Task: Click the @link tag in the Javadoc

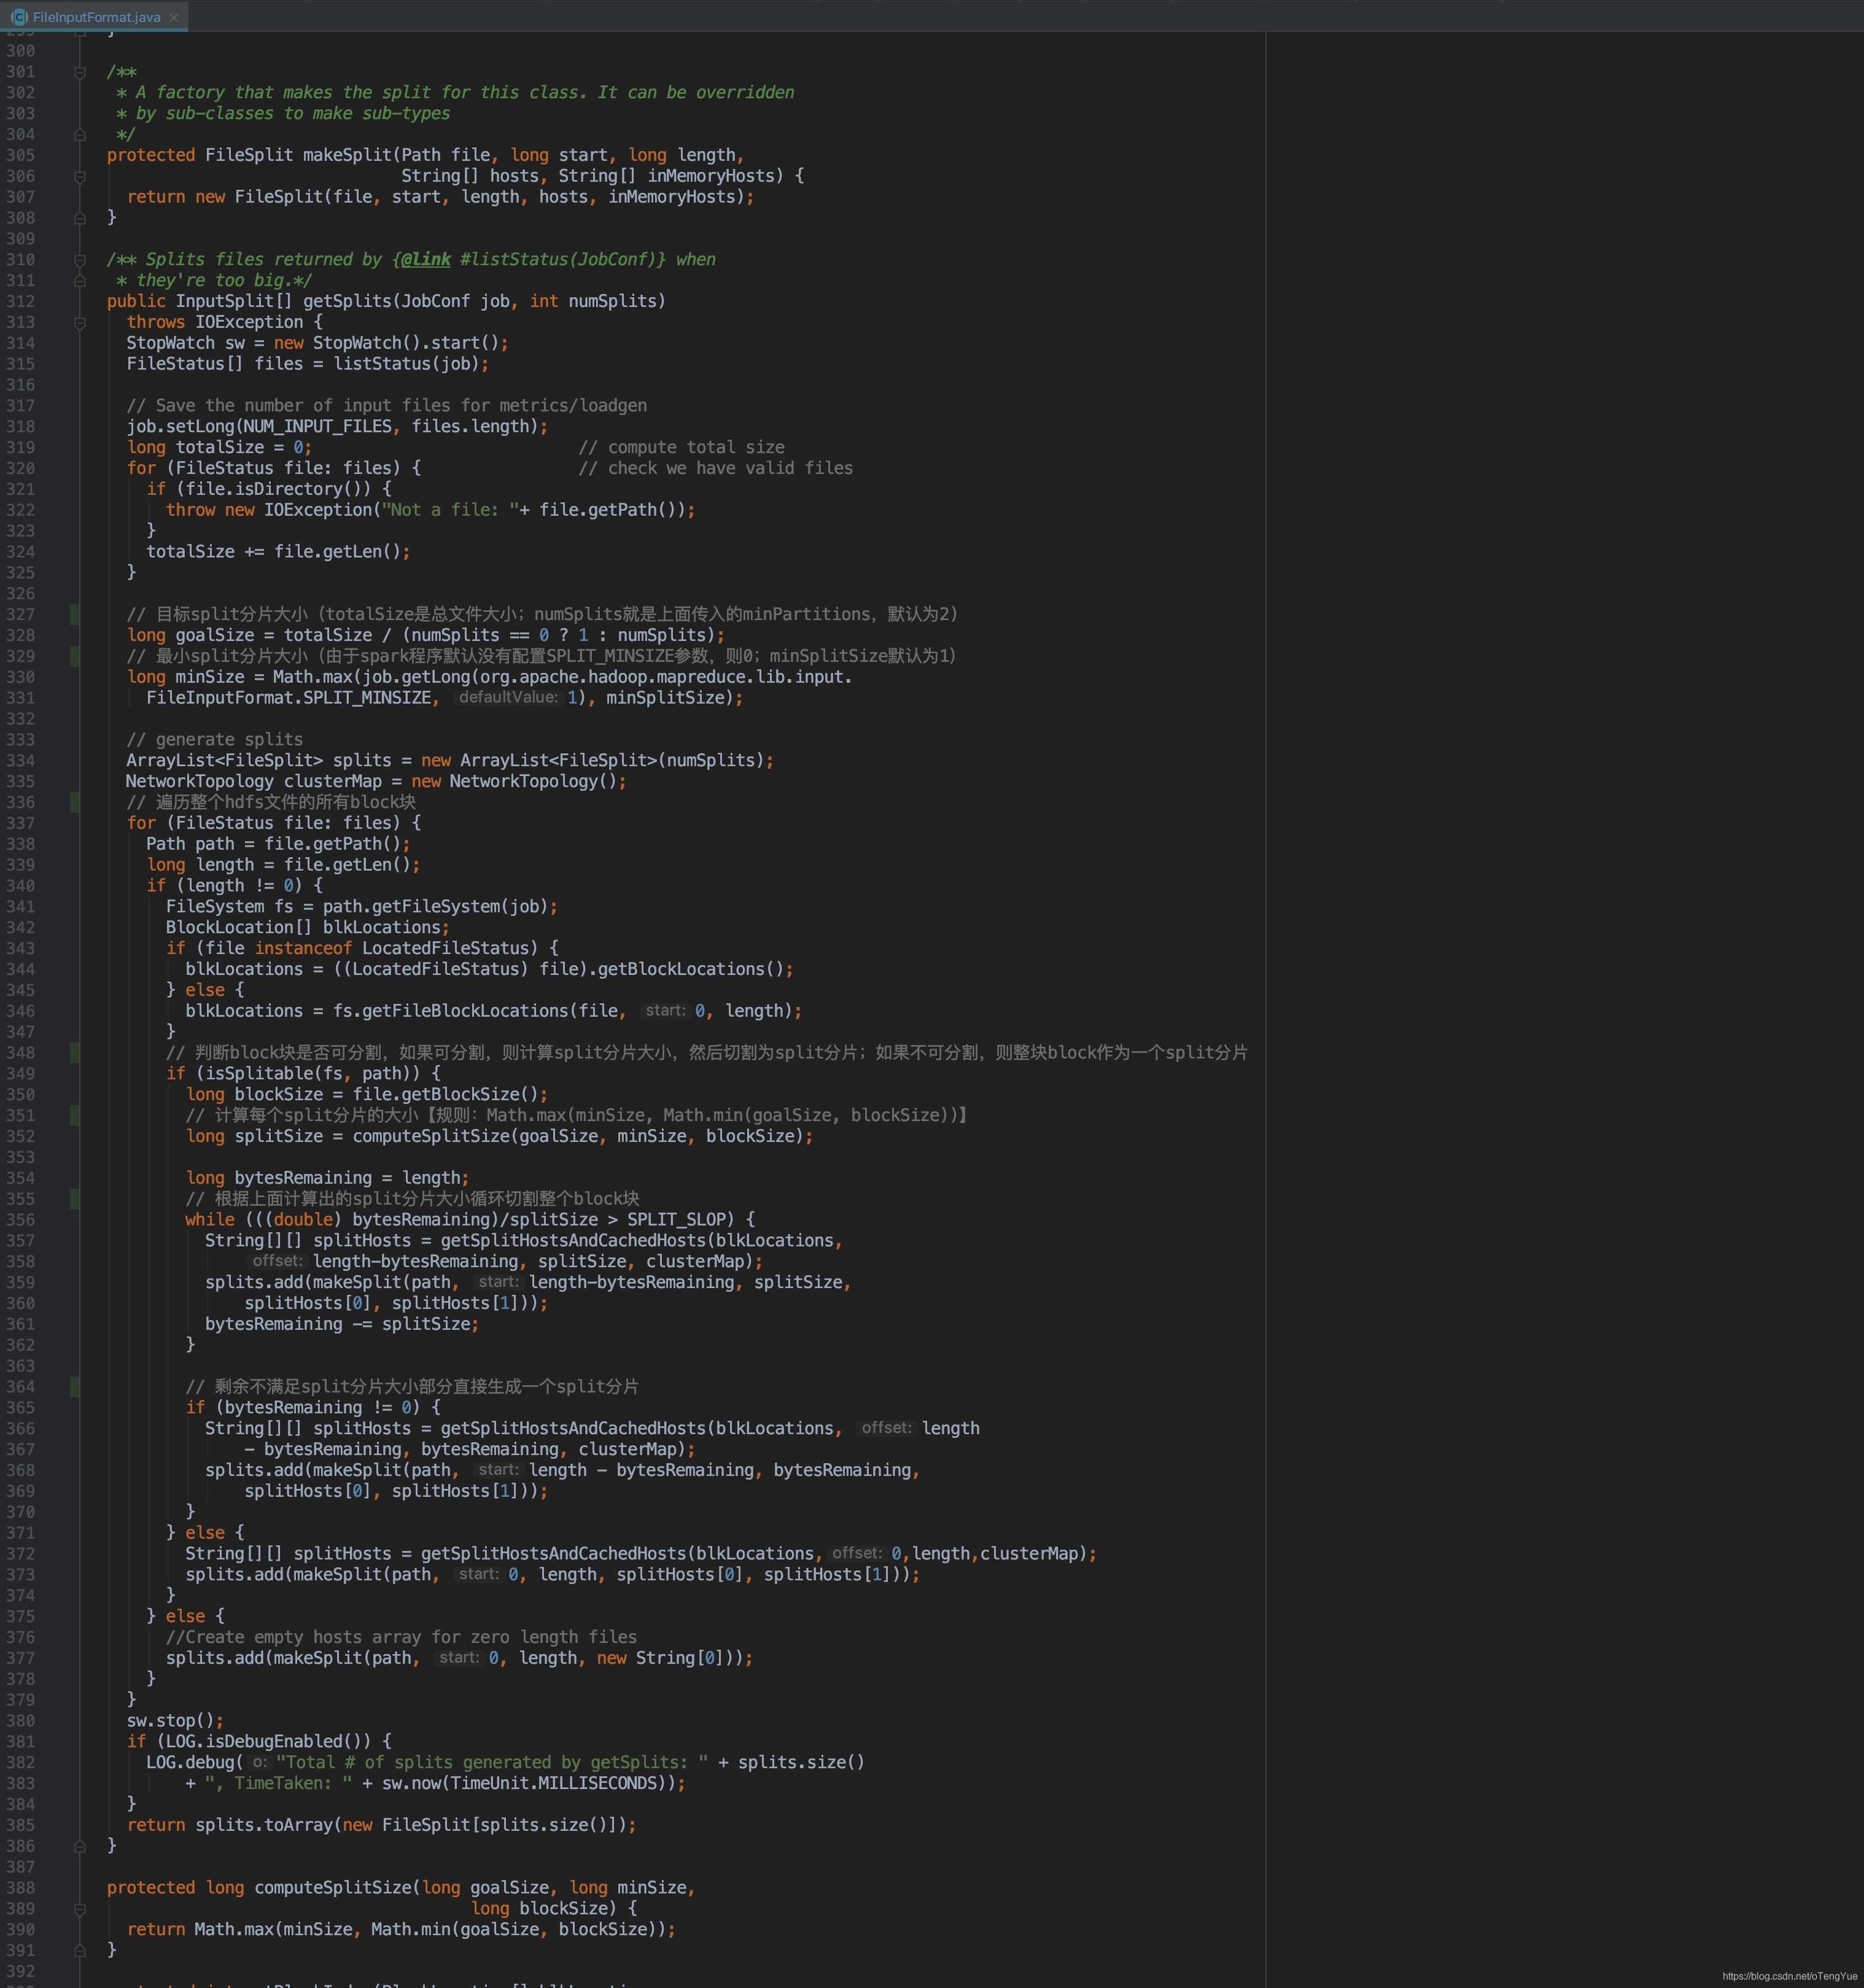Action: (x=426, y=260)
